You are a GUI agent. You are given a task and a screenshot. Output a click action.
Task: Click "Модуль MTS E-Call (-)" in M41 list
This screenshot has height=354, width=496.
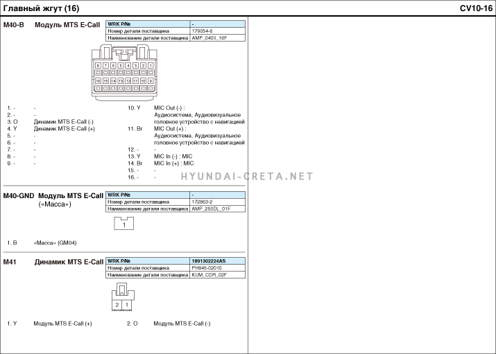click(182, 324)
